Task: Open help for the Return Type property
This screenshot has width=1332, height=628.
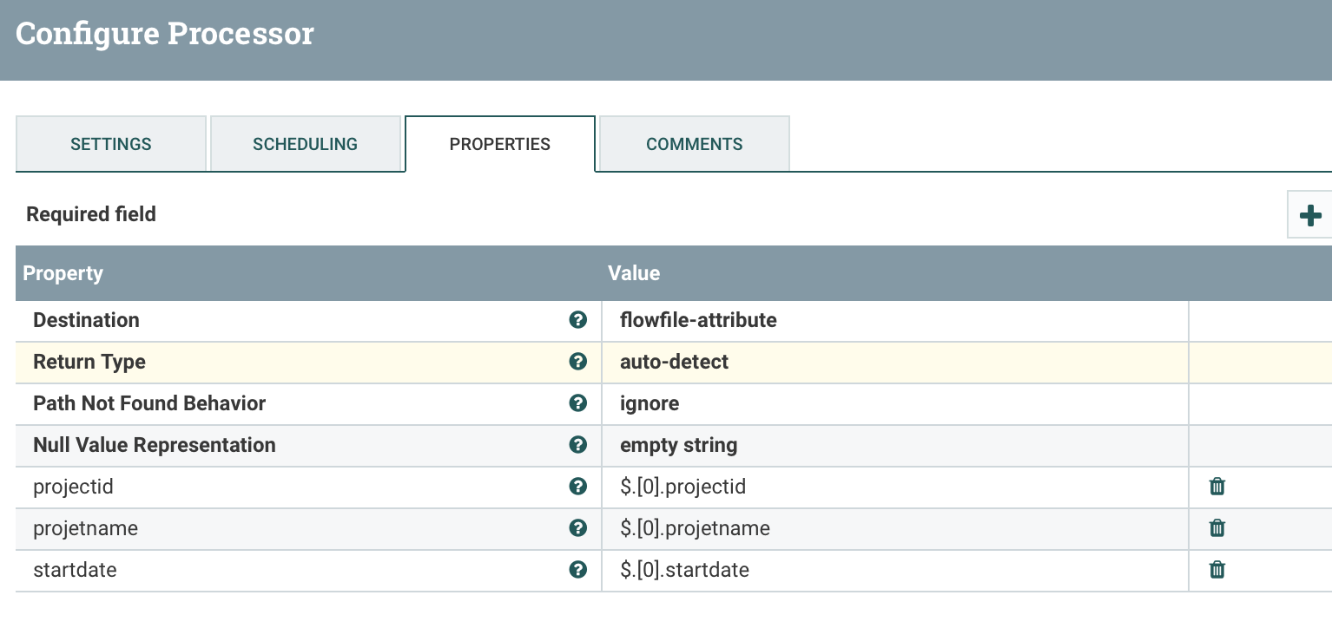Action: coord(577,362)
